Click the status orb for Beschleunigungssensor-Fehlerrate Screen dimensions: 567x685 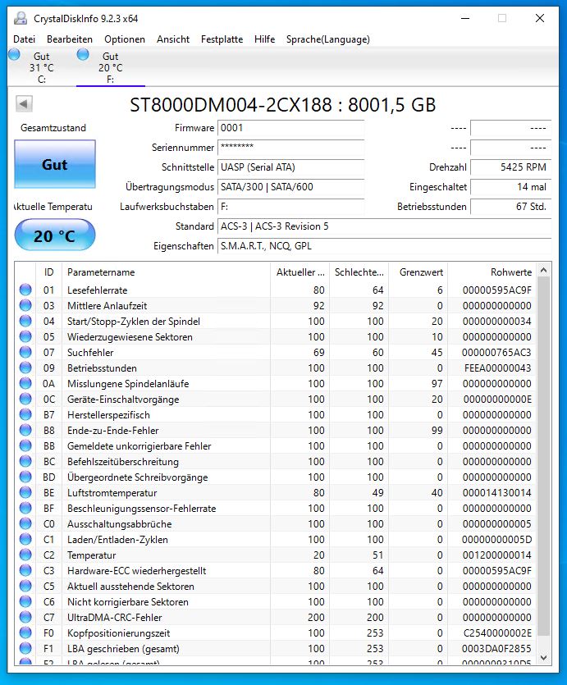[x=25, y=508]
